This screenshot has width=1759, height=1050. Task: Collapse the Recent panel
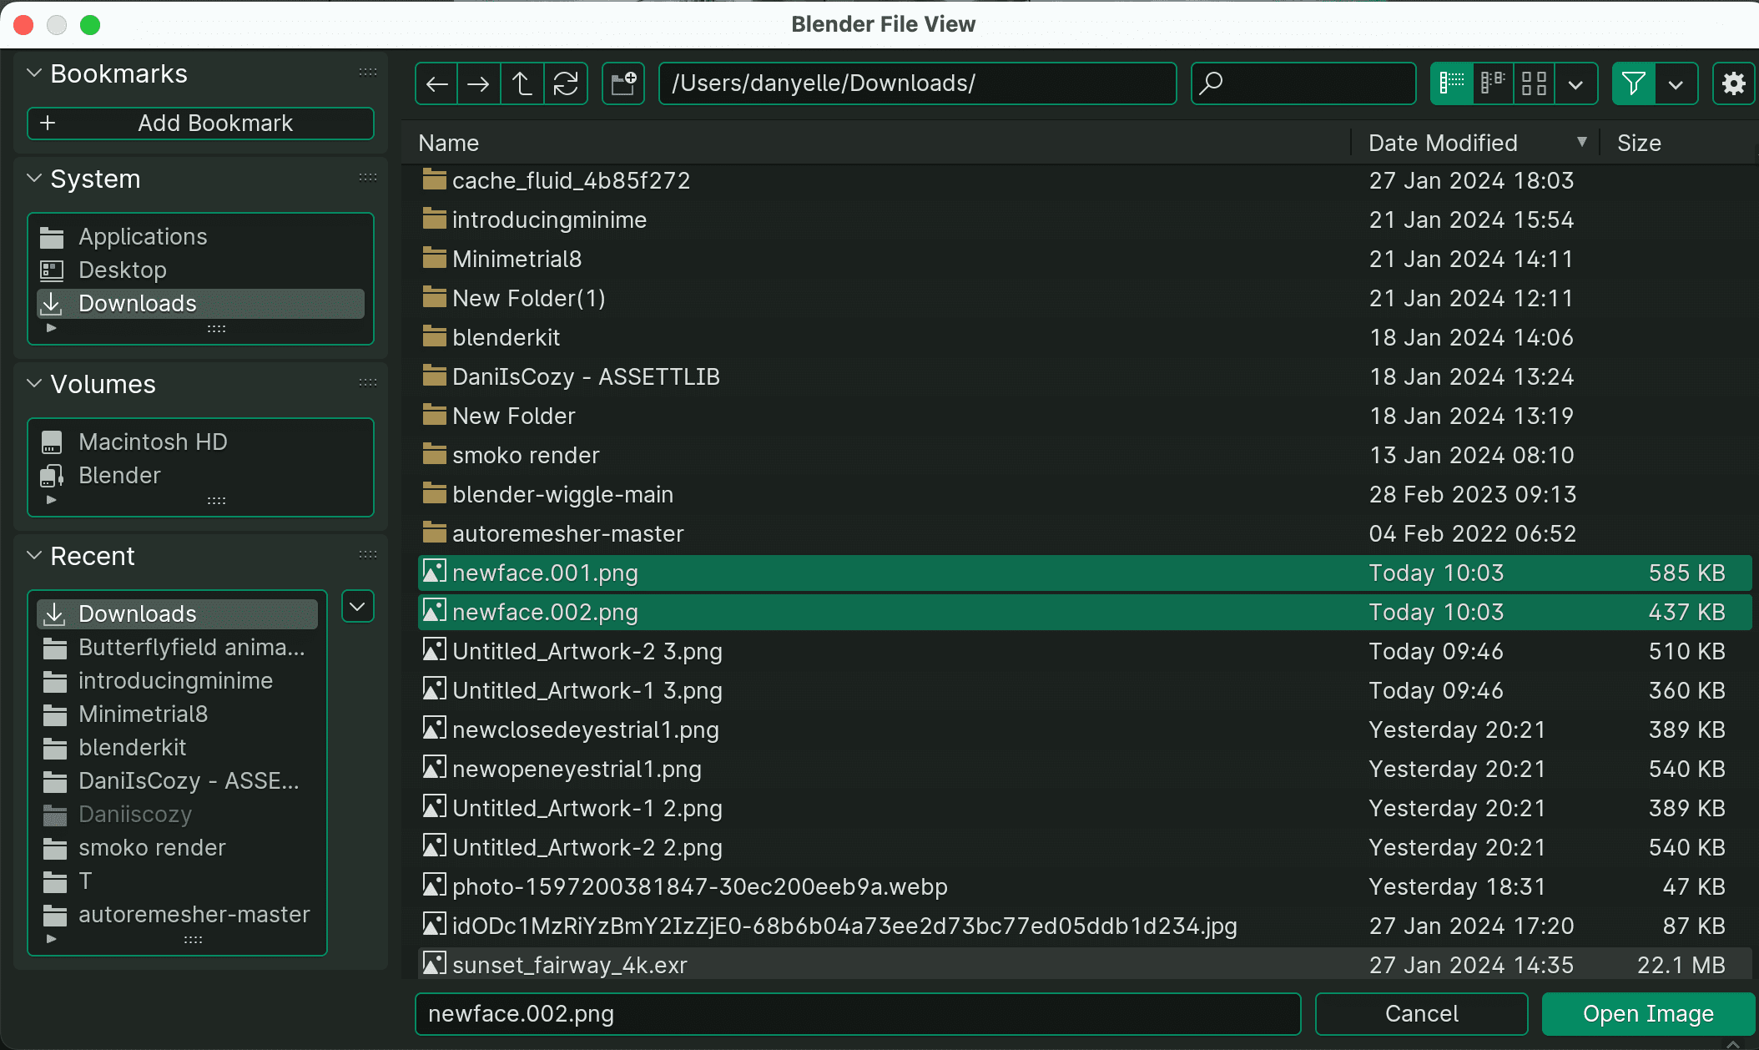[34, 556]
